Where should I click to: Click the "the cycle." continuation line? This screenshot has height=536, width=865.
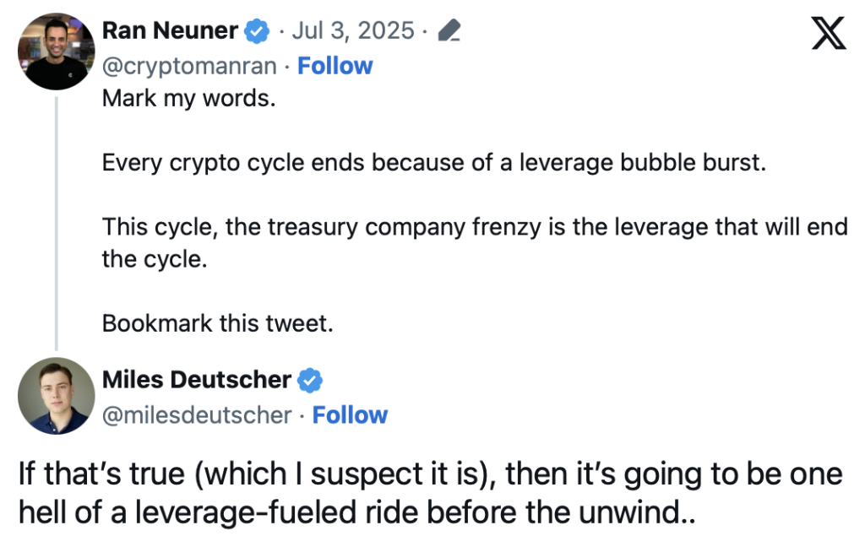[x=155, y=259]
